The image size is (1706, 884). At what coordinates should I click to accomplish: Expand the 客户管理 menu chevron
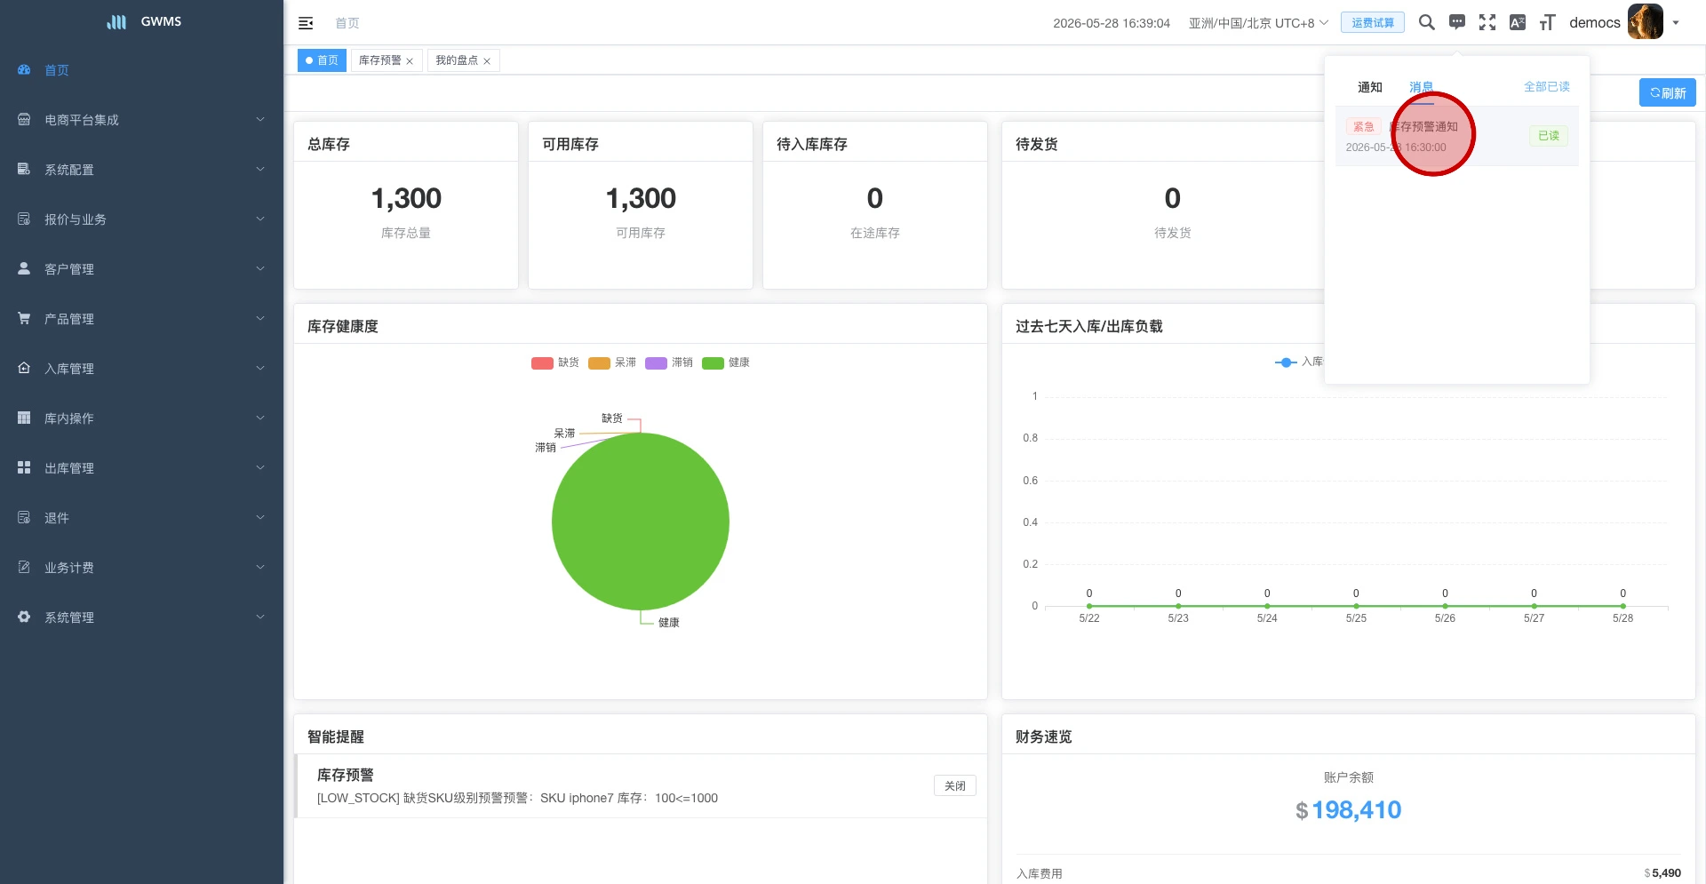tap(260, 268)
